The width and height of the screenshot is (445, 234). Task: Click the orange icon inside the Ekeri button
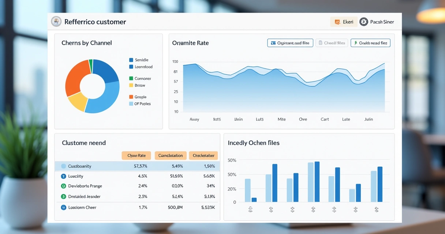[337, 22]
